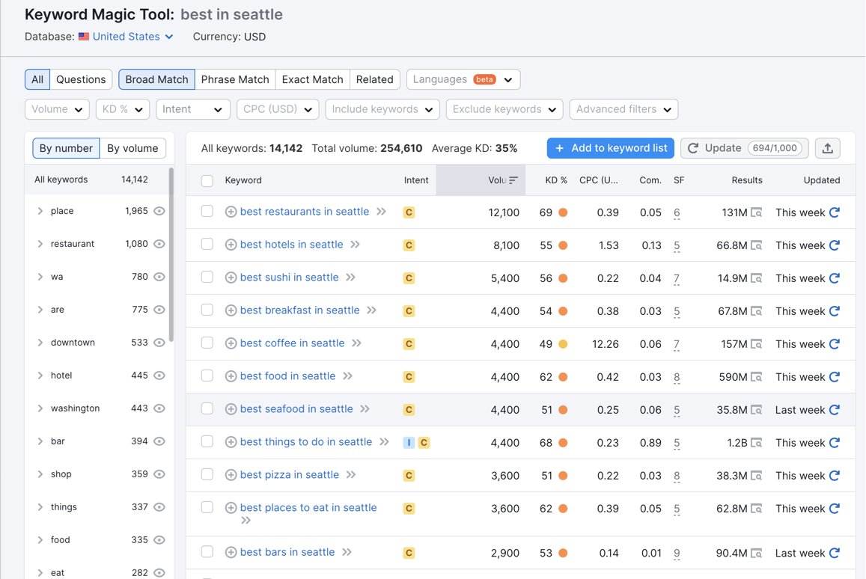Expand the washington keyword group
This screenshot has width=866, height=579.
pyautogui.click(x=40, y=408)
